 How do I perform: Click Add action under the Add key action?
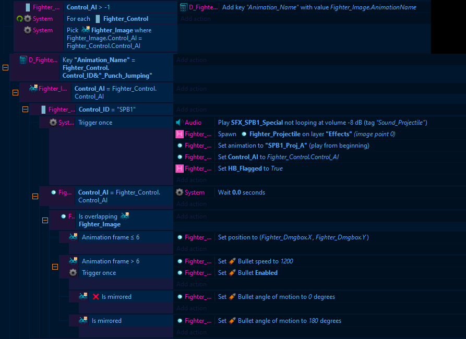click(196, 19)
